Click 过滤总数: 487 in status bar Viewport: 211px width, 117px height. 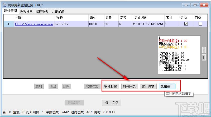click(81, 112)
